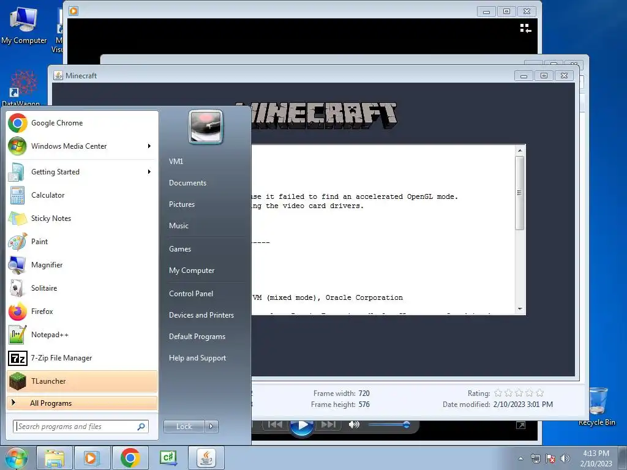
Task: Open Help and Support
Action: pos(198,358)
